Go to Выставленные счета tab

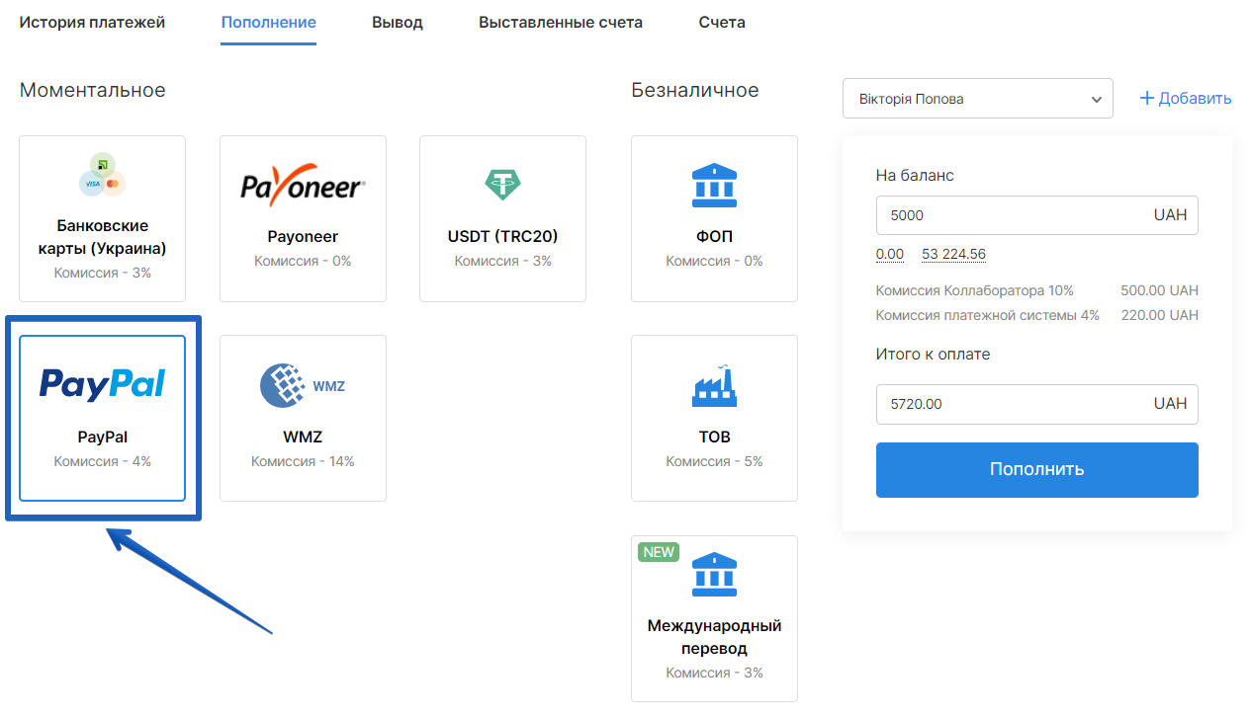[x=561, y=22]
